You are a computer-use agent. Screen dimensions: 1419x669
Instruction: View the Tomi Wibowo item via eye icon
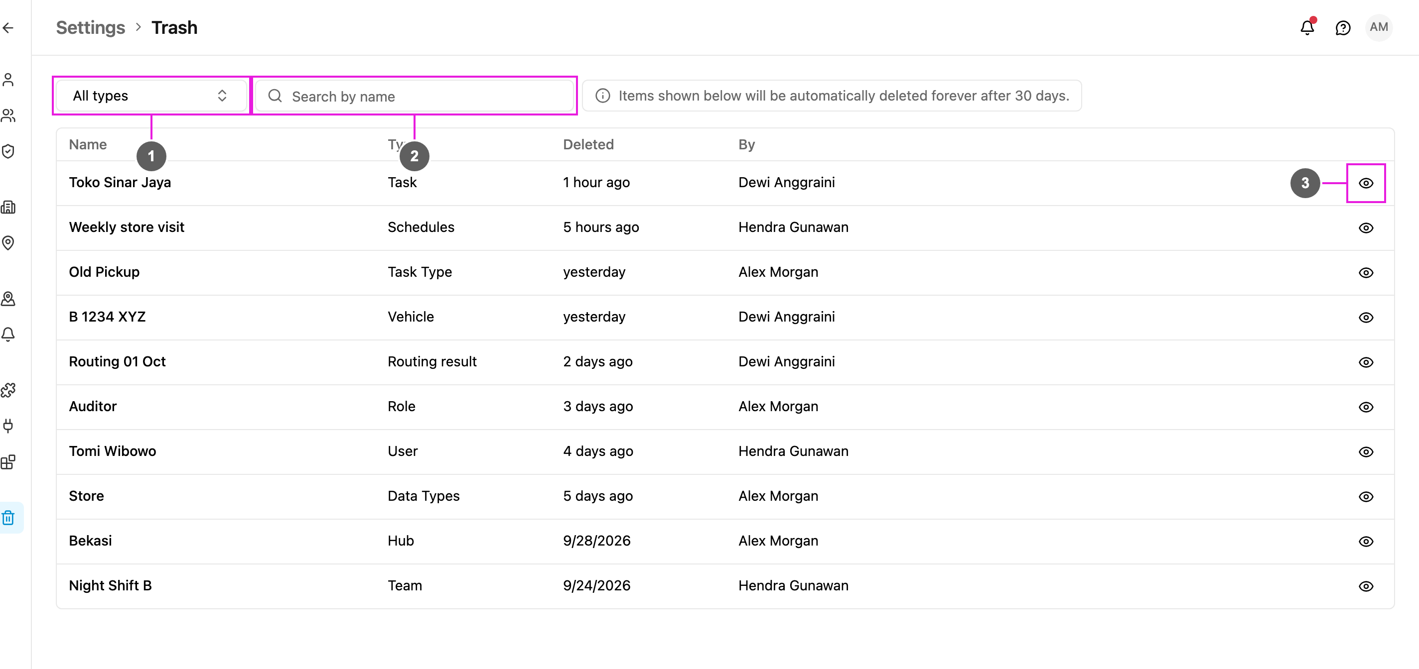tap(1366, 451)
